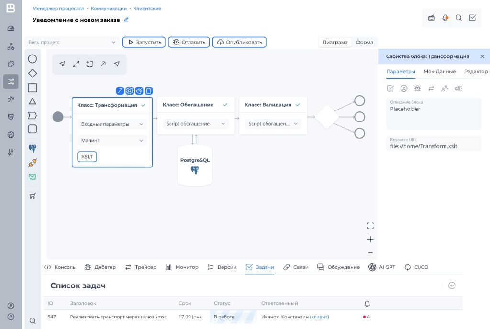490x329 pixels.
Task: Open the dashboard gauge icon in sidebar
Action: [11, 28]
